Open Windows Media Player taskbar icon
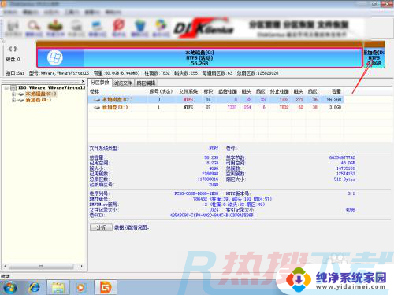Viewport: 394px width, 295px height. coord(81,288)
